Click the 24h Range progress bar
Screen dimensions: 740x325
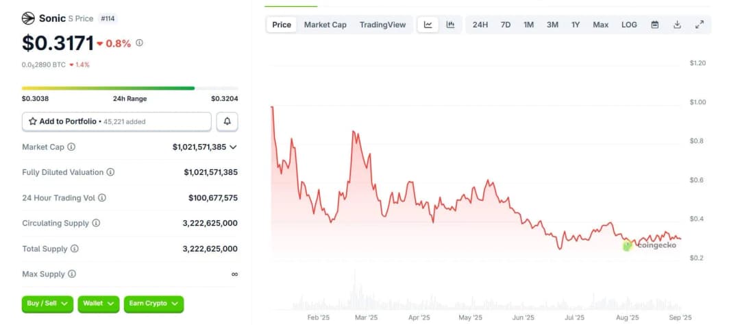pyautogui.click(x=130, y=88)
